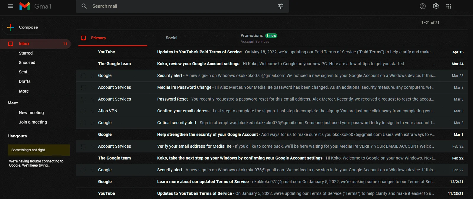Open 'Learn more about our updated Terms of Service' email
The width and height of the screenshot is (473, 199).
(272, 182)
